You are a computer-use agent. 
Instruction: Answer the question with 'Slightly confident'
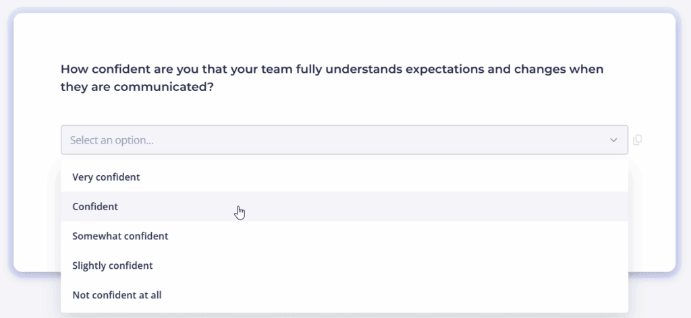[x=113, y=266]
